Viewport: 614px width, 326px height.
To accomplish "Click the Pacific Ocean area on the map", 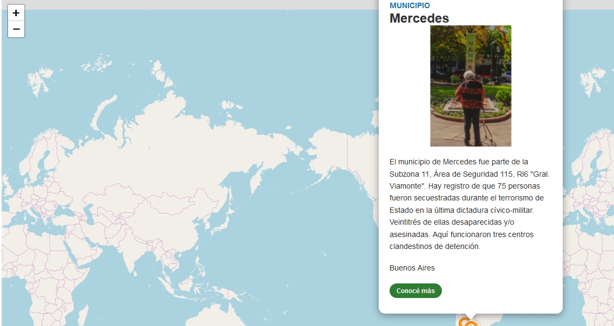I will pyautogui.click(x=313, y=242).
